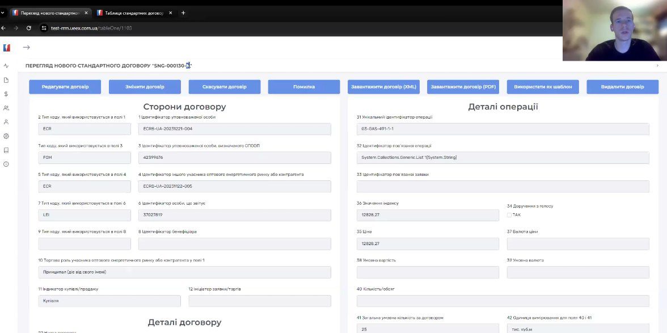Expand the small chevron at right of title bar
This screenshot has height=333, width=667.
click(x=657, y=66)
